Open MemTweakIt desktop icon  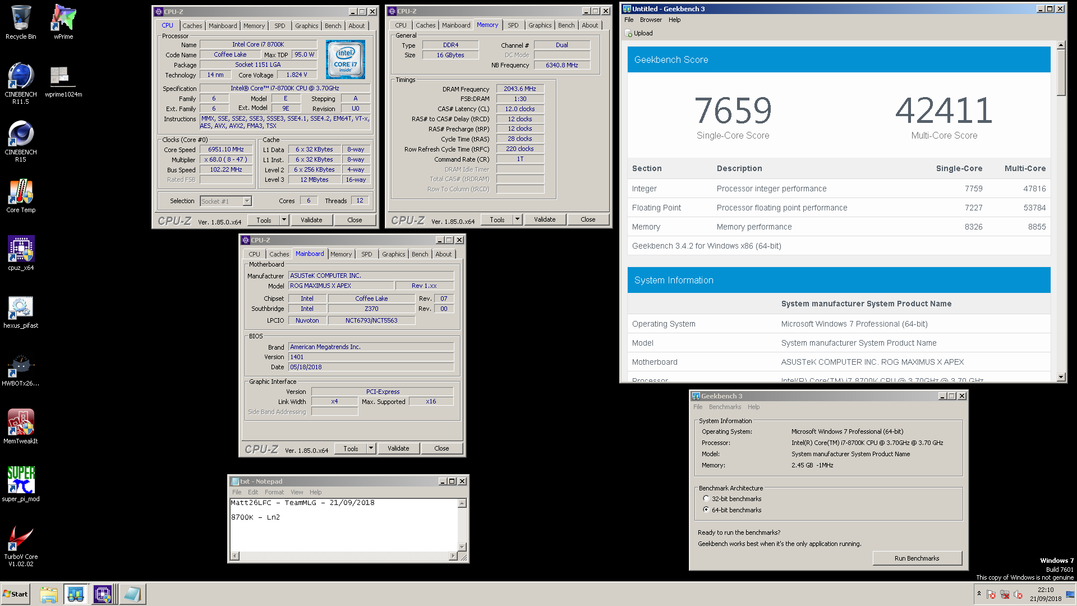pyautogui.click(x=21, y=427)
